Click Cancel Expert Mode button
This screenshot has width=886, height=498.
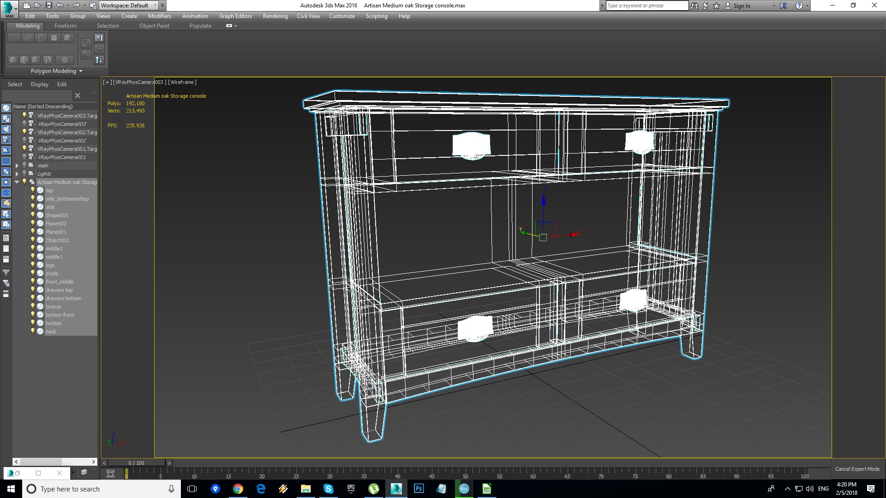point(857,469)
